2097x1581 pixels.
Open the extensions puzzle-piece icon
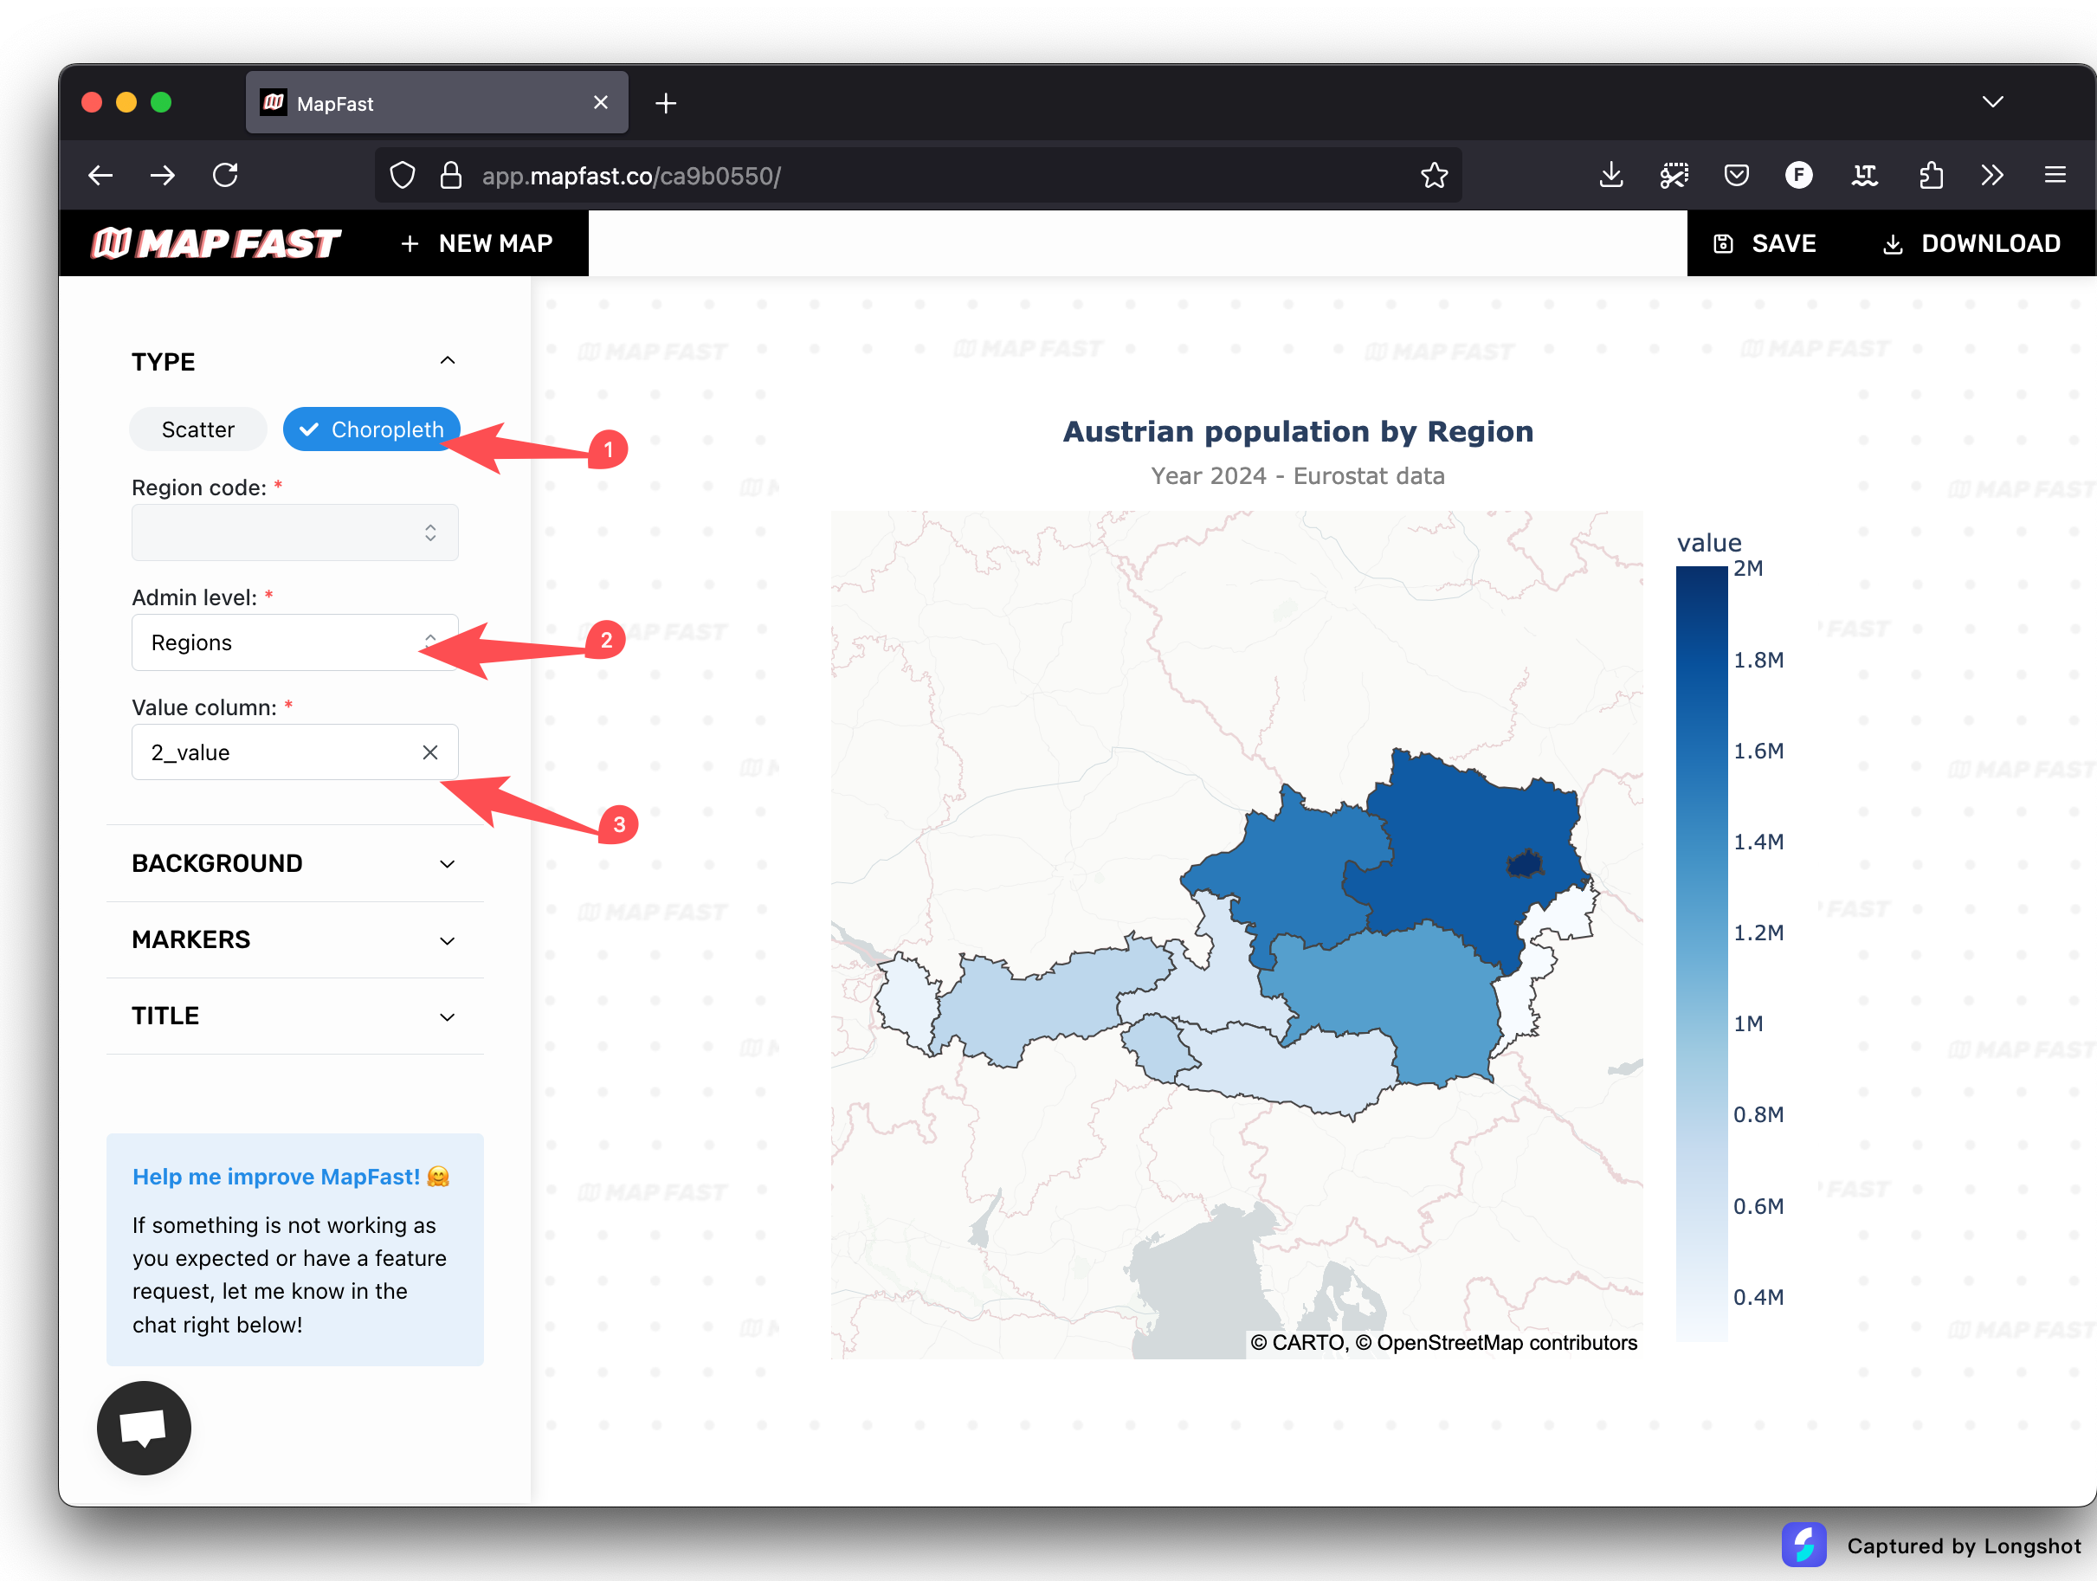(1930, 176)
